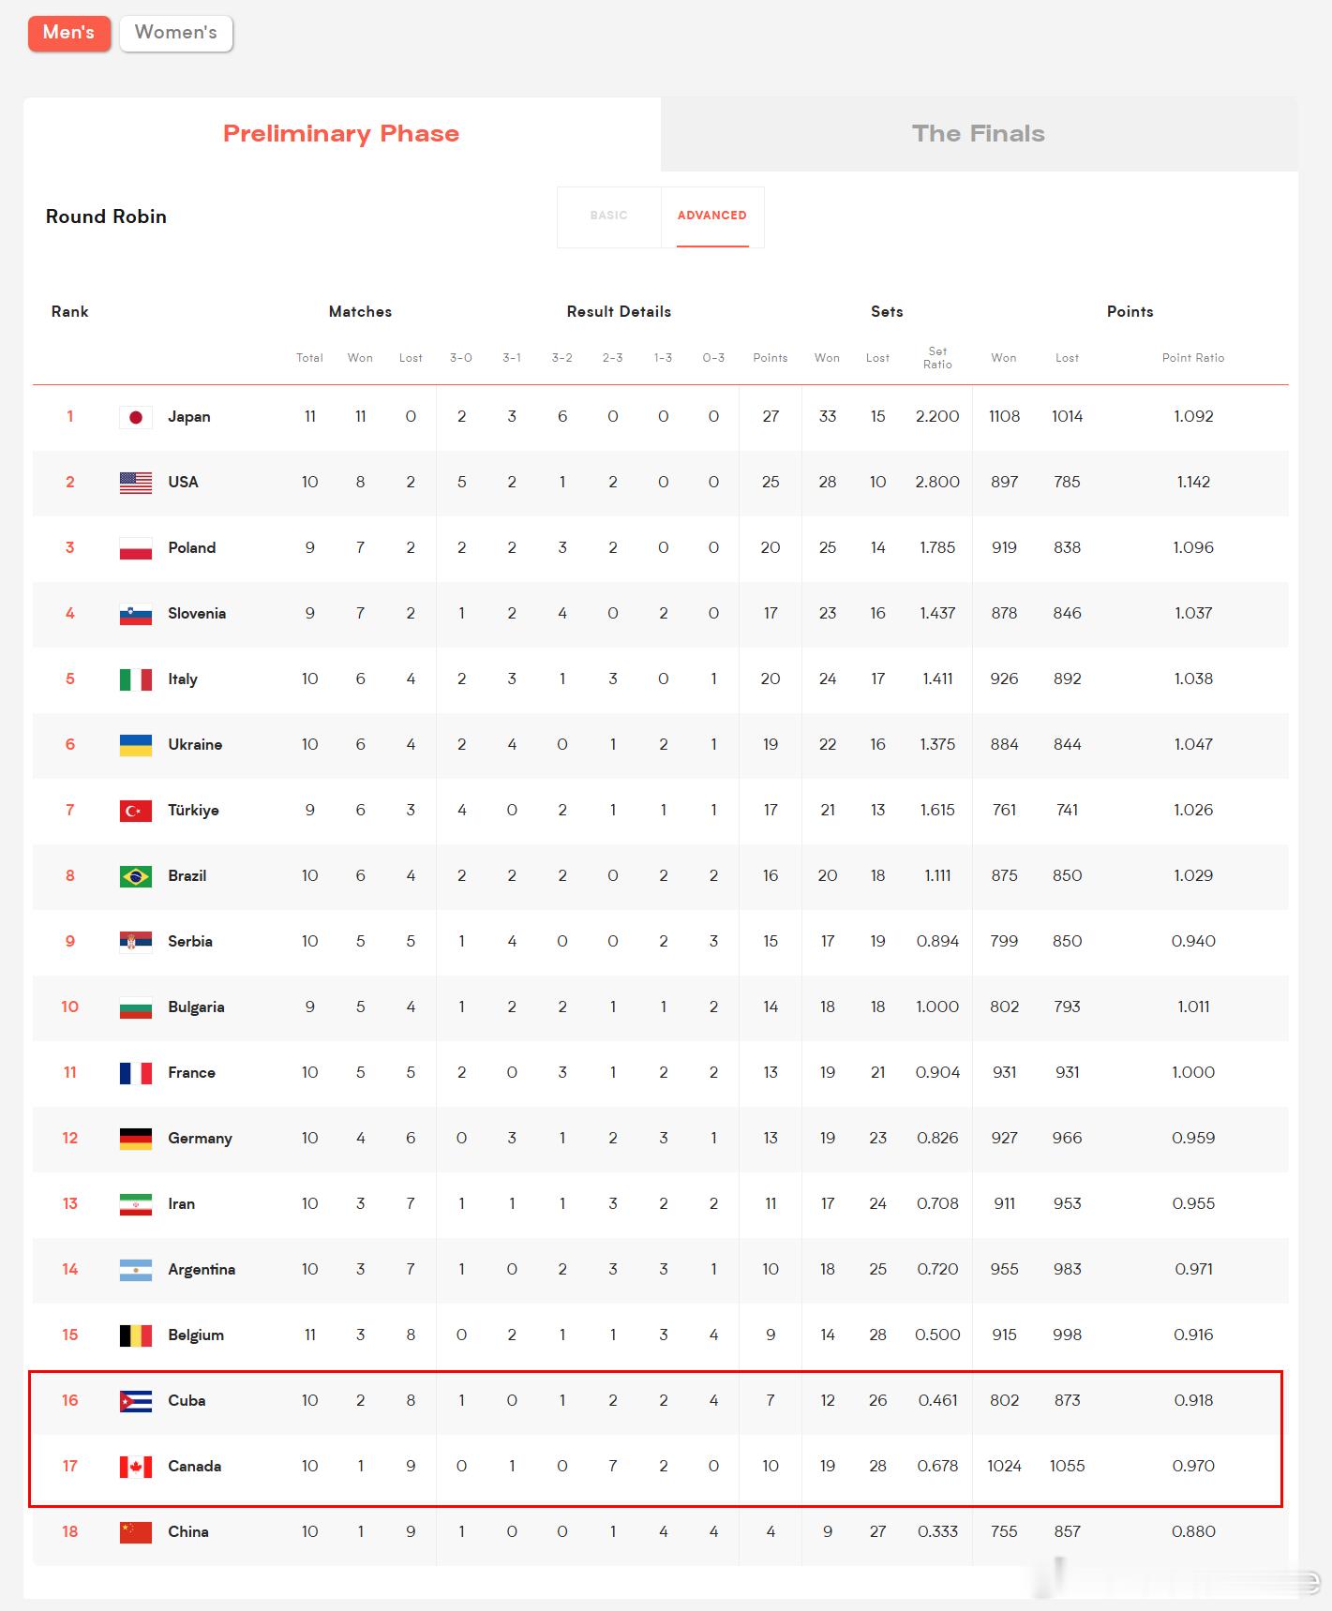The image size is (1332, 1611).
Task: Click the China flag icon
Action: click(x=136, y=1532)
